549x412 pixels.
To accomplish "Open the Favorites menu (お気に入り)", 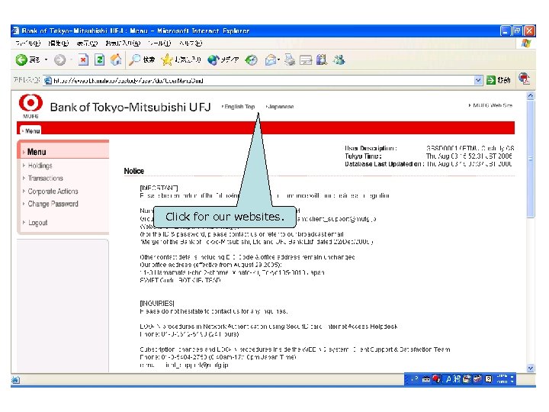I will [x=123, y=43].
